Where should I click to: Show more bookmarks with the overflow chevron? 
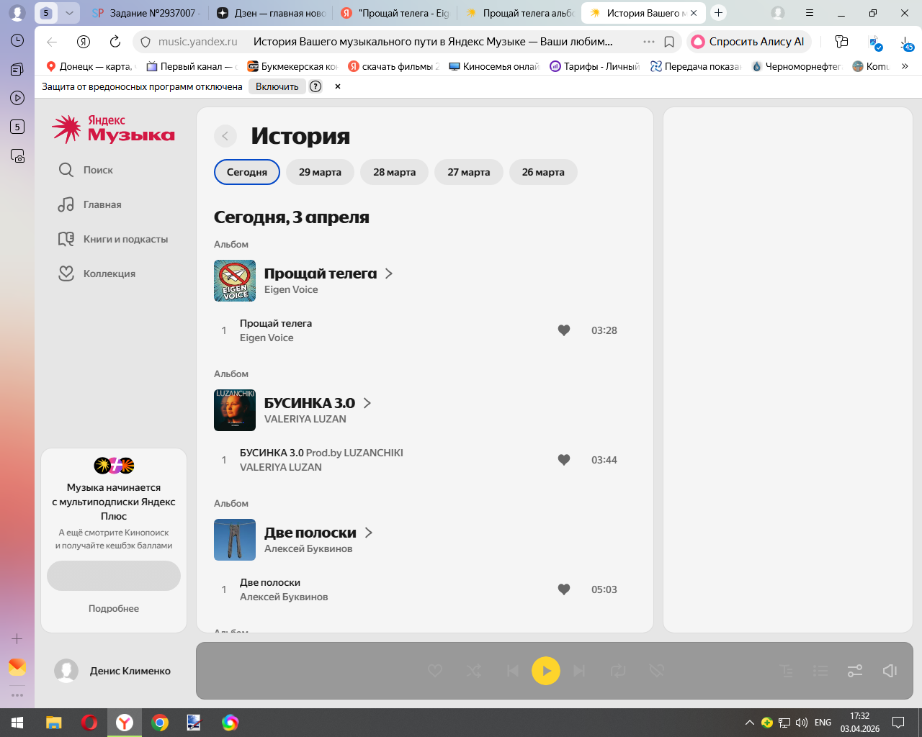[905, 66]
